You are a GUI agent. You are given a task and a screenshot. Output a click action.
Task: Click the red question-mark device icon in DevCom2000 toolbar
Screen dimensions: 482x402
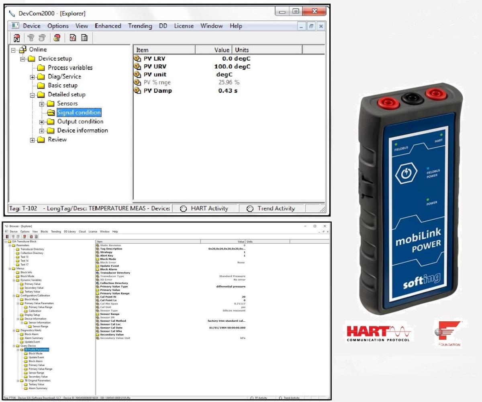[57, 38]
